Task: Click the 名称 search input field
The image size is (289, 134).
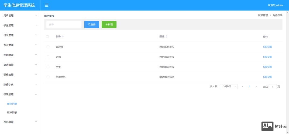Action: point(64,24)
